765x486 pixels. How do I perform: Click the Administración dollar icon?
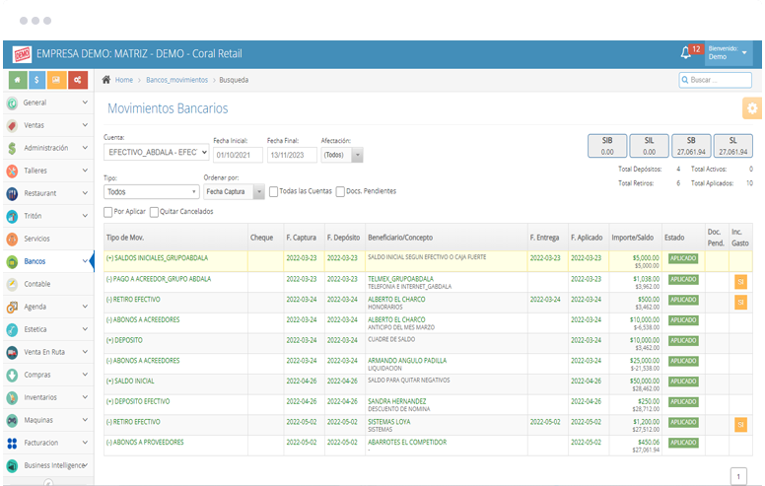click(x=12, y=148)
